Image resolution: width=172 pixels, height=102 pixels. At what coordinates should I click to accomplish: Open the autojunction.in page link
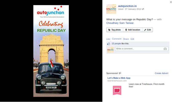coord(127,6)
